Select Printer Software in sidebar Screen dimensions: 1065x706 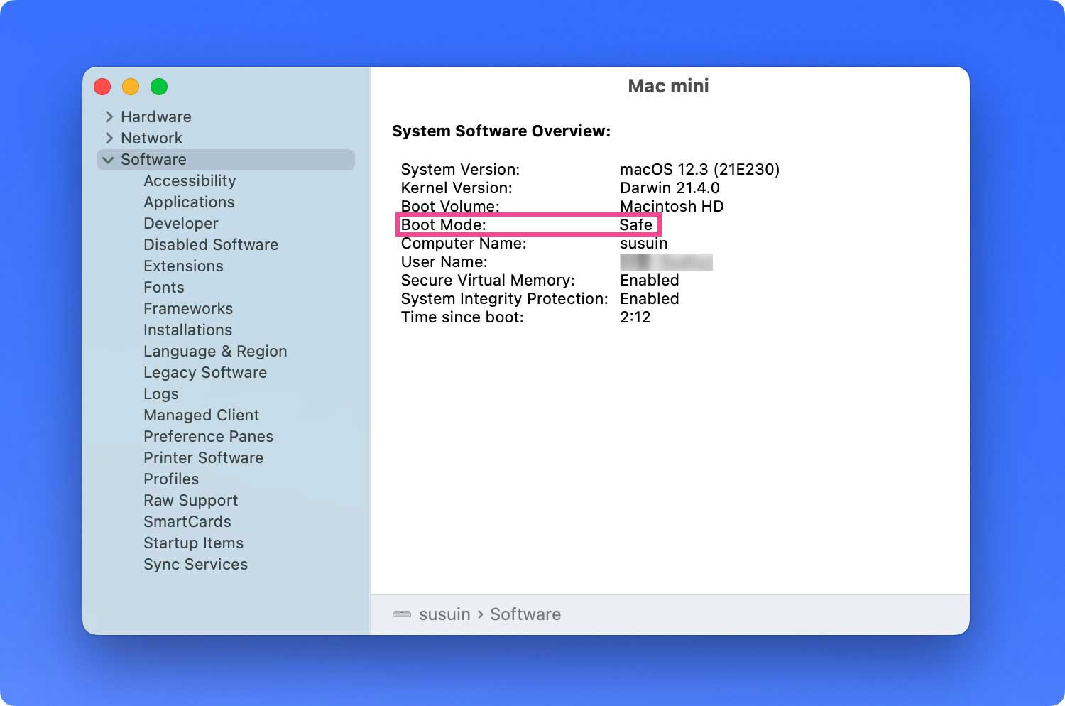[x=203, y=458]
